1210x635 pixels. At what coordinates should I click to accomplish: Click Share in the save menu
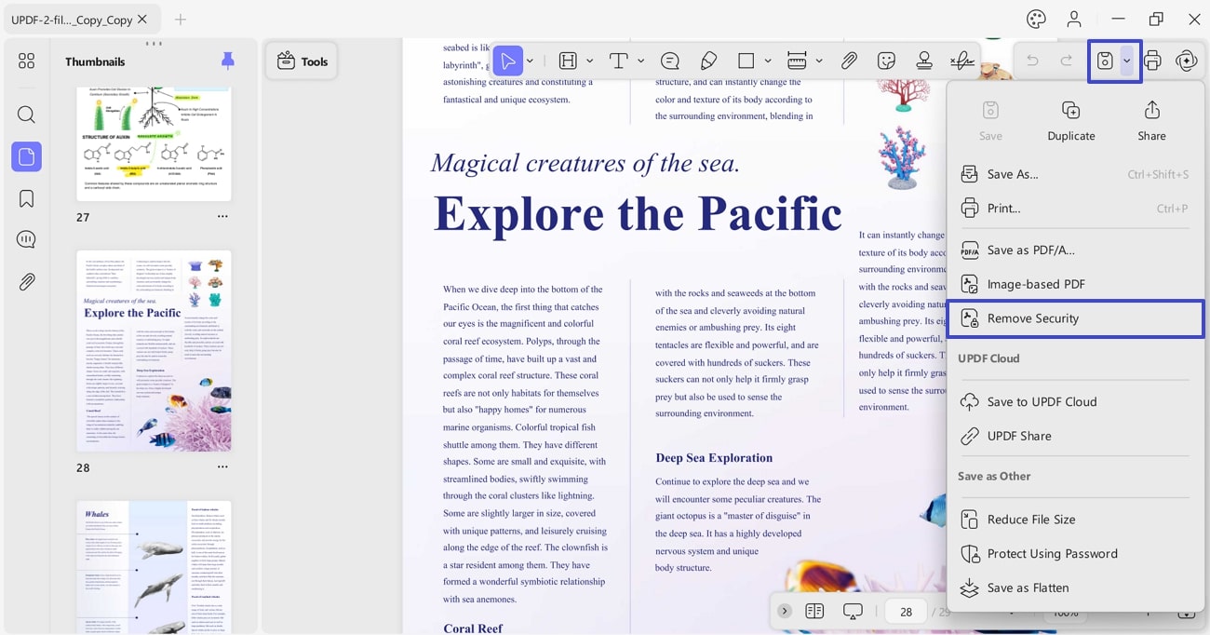(x=1151, y=122)
